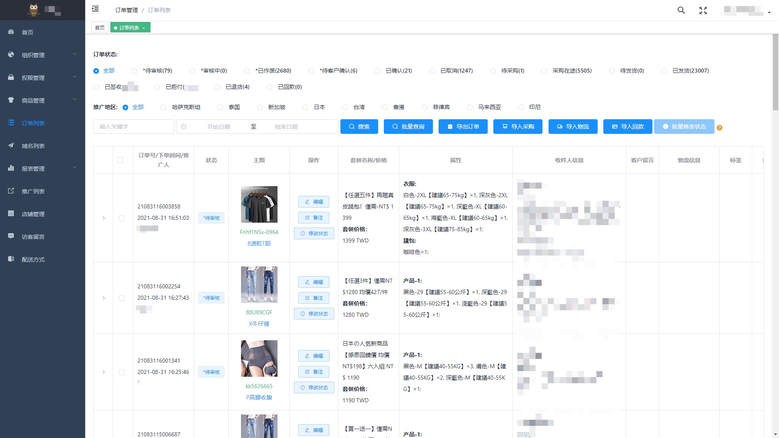Open 推广列表 in sidebar menu
The width and height of the screenshot is (779, 438).
(33, 191)
